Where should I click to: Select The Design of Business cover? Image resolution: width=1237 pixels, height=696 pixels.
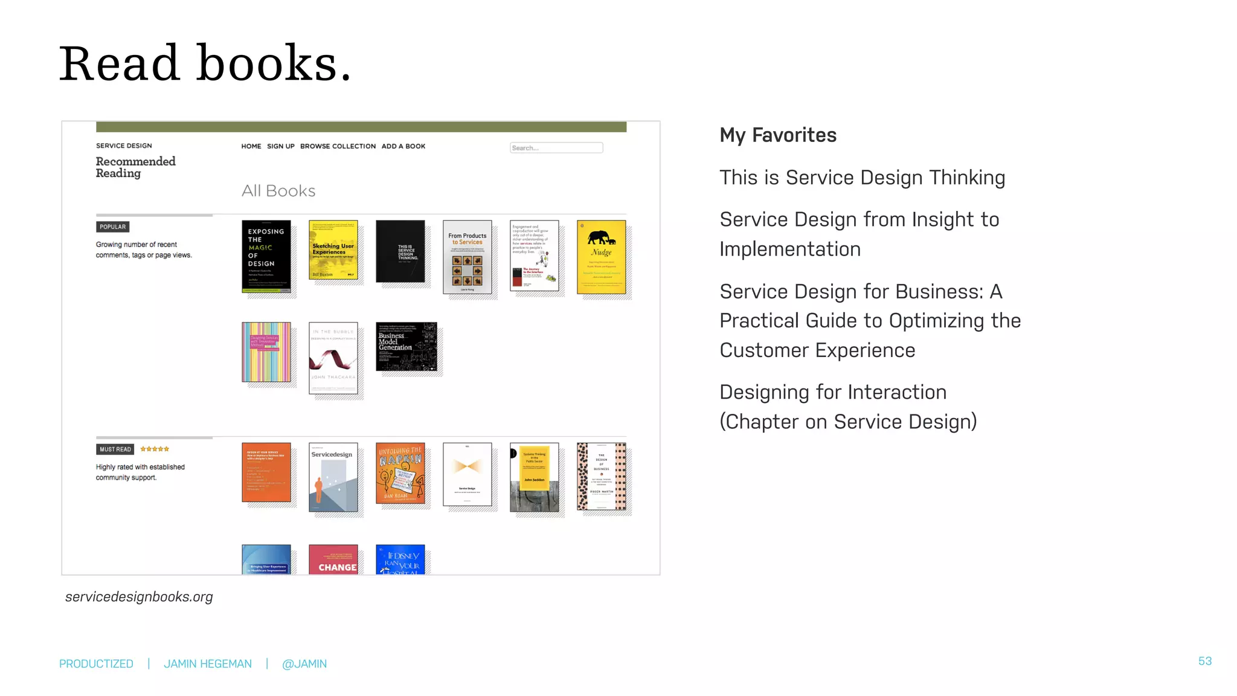tap(602, 477)
